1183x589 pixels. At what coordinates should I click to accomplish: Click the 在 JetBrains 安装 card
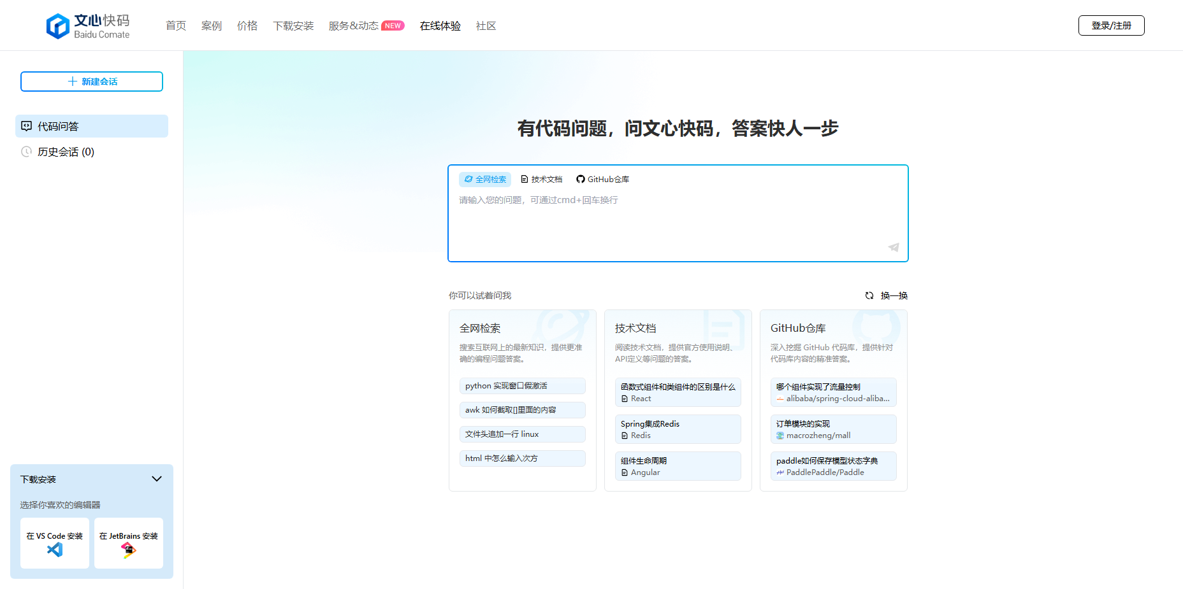(x=129, y=543)
